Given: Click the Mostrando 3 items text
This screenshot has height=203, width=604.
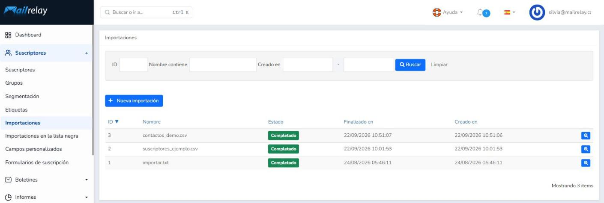Looking at the screenshot, I should click(x=572, y=186).
